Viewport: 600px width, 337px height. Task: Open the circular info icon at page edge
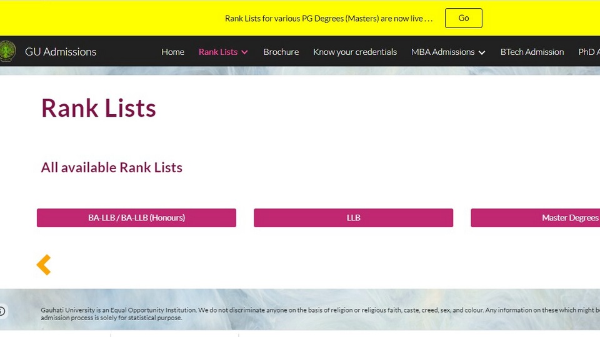[x=2, y=311]
